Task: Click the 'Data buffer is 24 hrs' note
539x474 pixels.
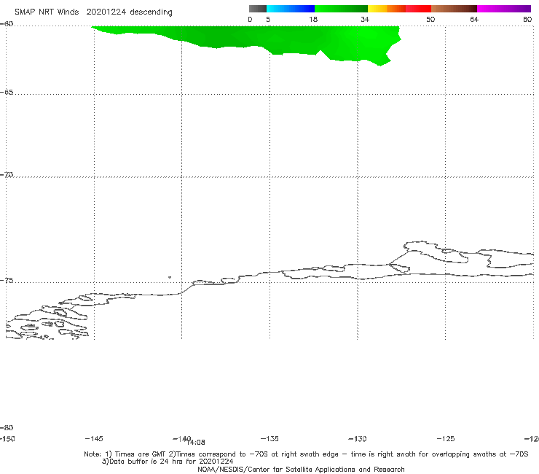Action: [x=168, y=462]
